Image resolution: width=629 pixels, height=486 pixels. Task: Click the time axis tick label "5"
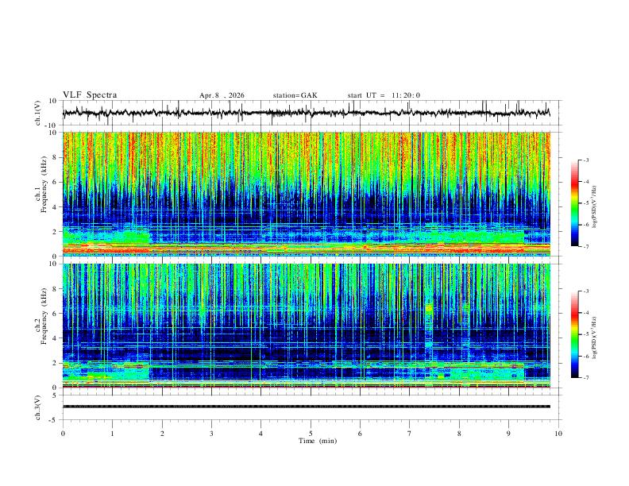coord(311,434)
